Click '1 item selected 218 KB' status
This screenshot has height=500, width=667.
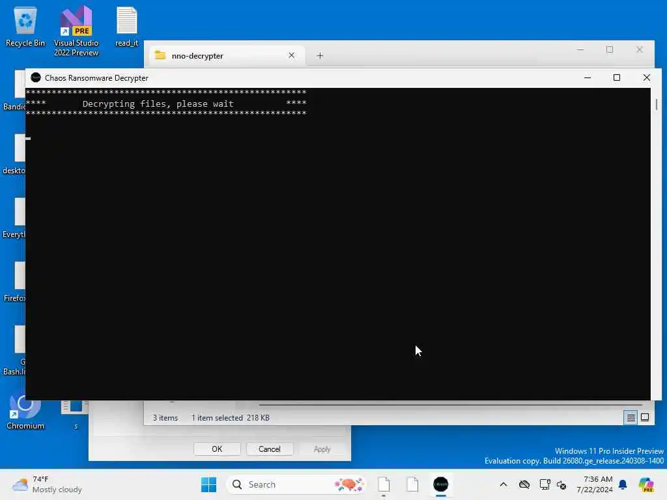(231, 418)
